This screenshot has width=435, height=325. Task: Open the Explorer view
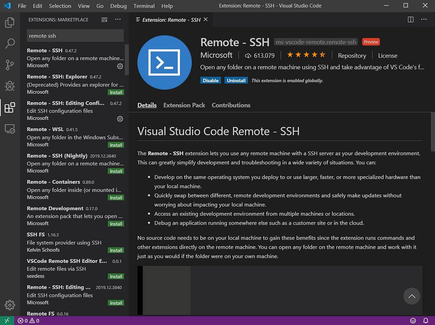pyautogui.click(x=10, y=22)
